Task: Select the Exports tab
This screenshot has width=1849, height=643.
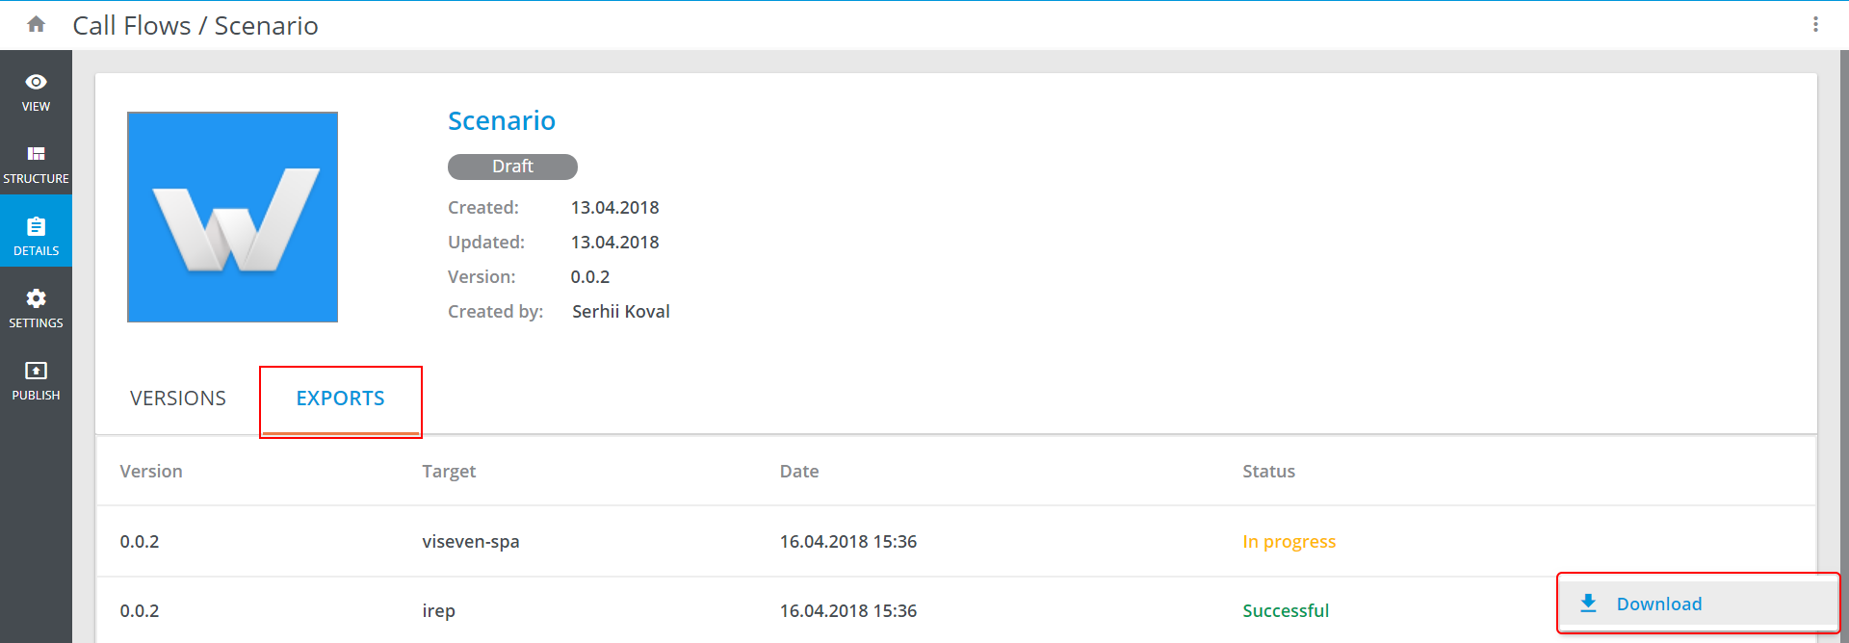Action: 340,399
